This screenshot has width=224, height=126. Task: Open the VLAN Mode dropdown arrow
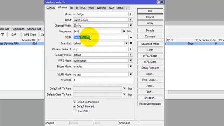[131, 74]
